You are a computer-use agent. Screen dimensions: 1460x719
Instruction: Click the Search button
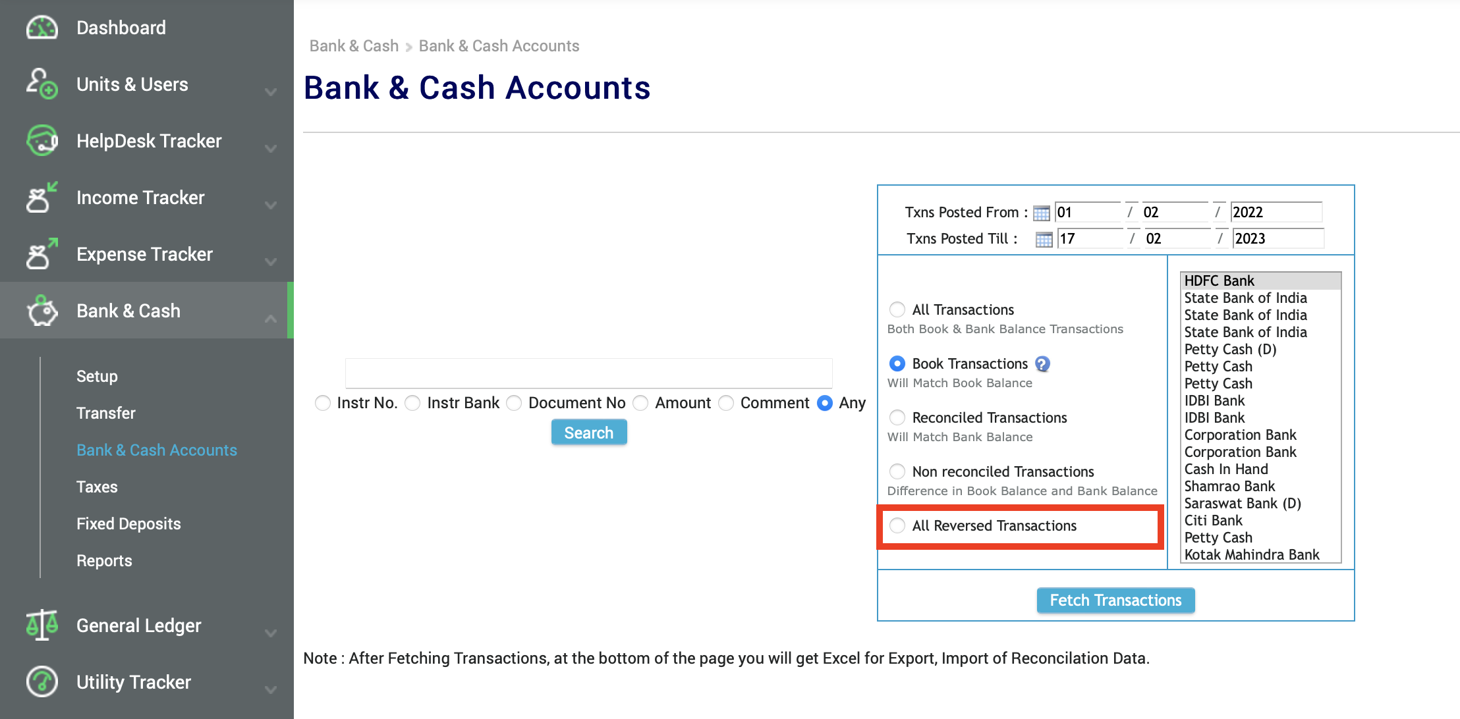588,432
